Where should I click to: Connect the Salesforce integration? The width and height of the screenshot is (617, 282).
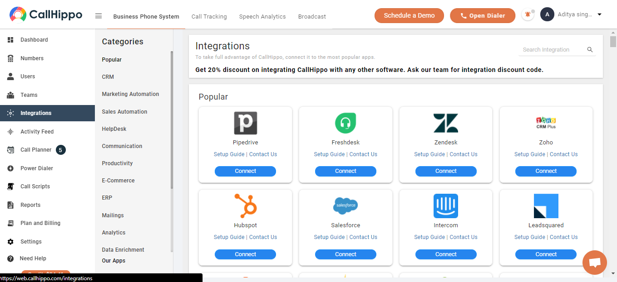click(346, 254)
